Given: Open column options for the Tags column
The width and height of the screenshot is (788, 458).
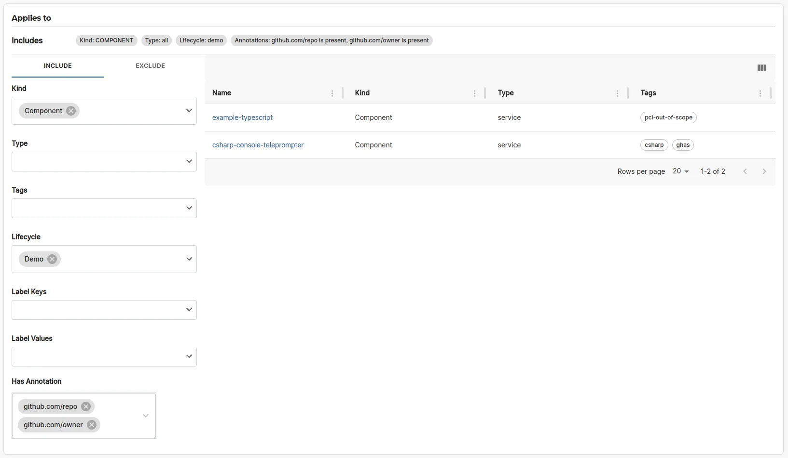Looking at the screenshot, I should pos(760,93).
